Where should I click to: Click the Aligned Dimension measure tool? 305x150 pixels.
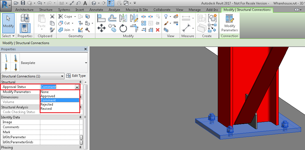pos(186,28)
